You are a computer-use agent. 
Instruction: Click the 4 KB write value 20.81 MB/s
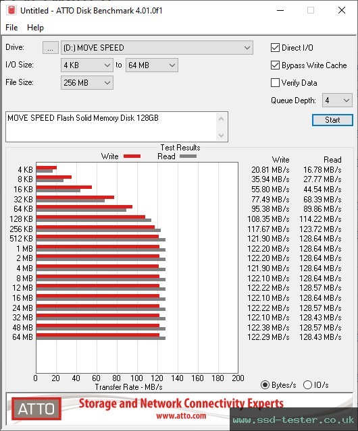click(x=270, y=170)
